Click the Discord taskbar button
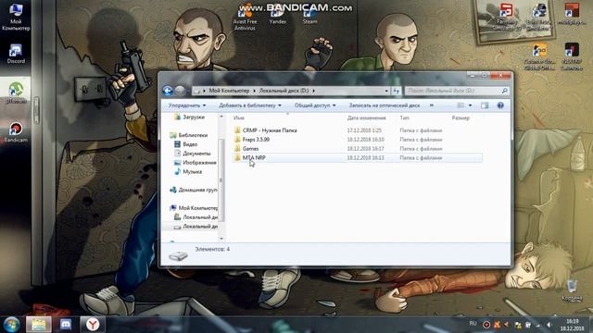 66,325
